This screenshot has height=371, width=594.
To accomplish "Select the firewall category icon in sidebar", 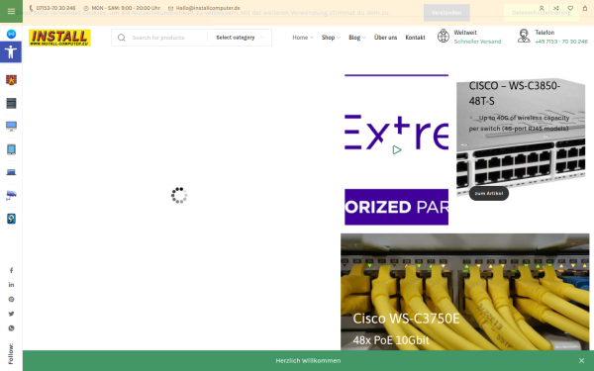I will coord(11,80).
